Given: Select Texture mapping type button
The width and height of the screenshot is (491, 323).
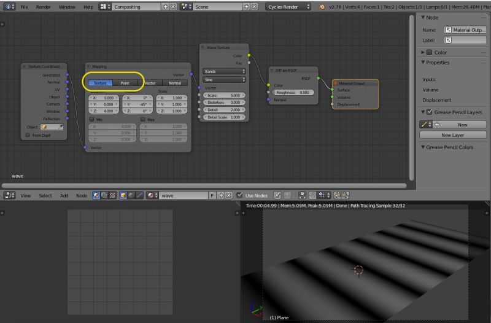Looking at the screenshot, I should pyautogui.click(x=100, y=83).
